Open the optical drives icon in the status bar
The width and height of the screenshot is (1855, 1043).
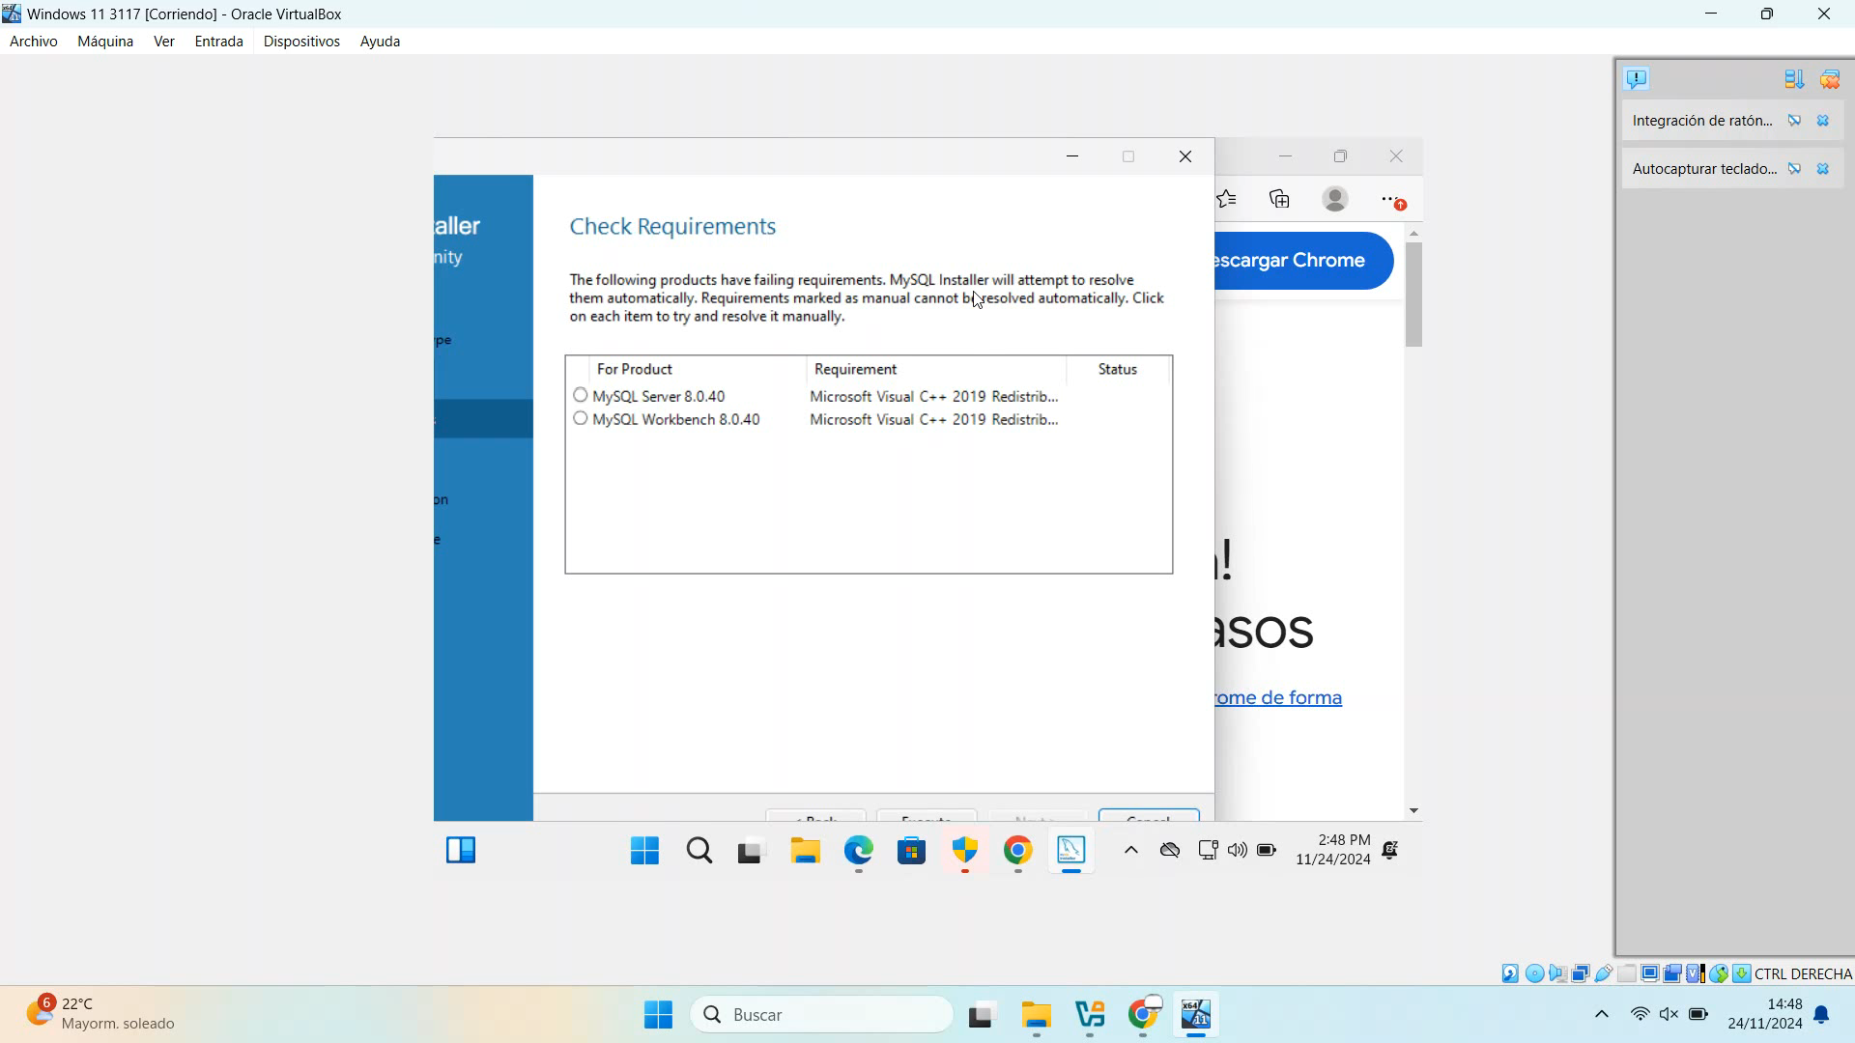coord(1535,973)
